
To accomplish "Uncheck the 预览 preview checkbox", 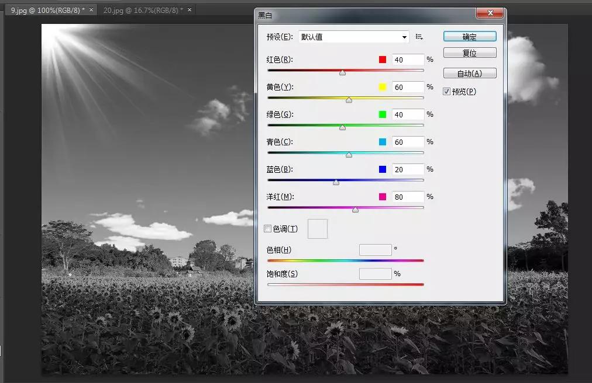I will pyautogui.click(x=447, y=92).
